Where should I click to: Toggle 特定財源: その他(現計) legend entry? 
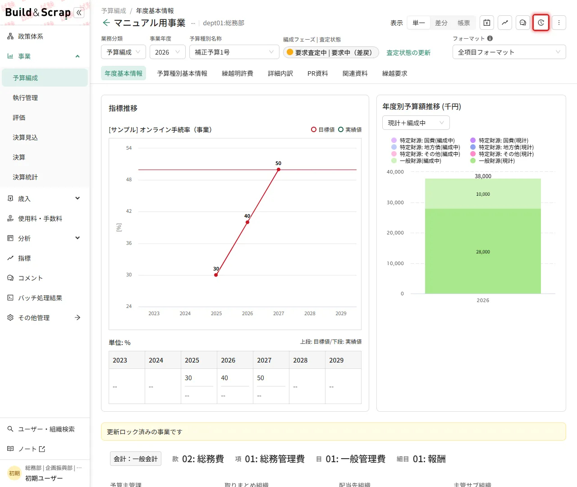click(502, 154)
